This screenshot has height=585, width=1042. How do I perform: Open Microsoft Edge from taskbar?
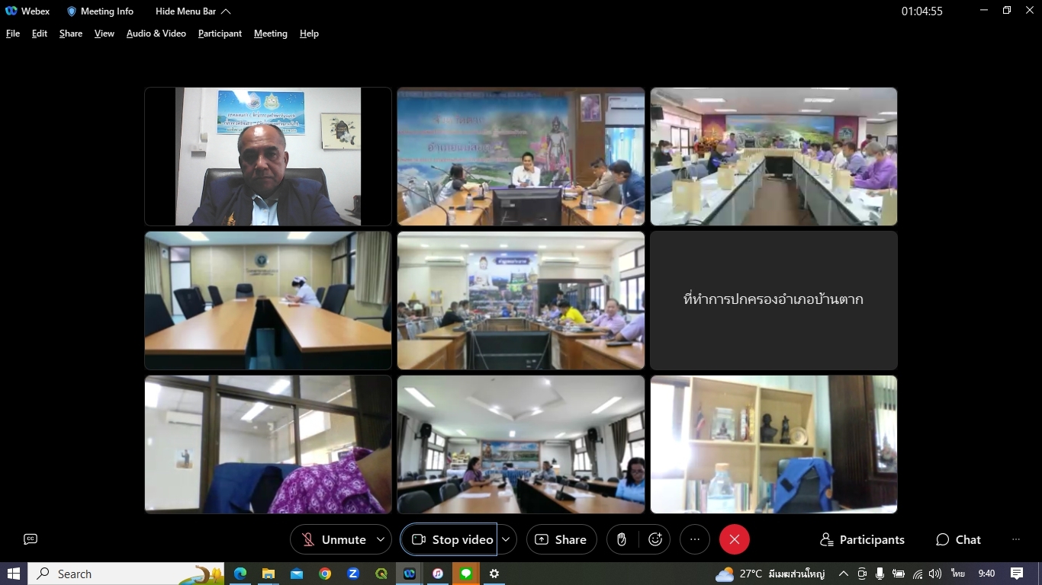[x=240, y=574]
